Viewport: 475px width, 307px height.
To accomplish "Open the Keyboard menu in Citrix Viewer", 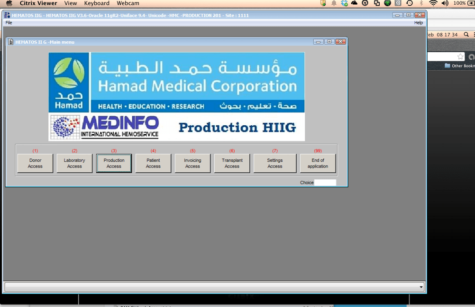I will [x=97, y=3].
